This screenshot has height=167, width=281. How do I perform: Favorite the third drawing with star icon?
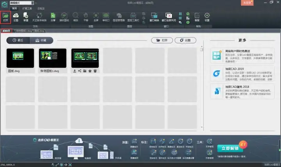(90, 71)
